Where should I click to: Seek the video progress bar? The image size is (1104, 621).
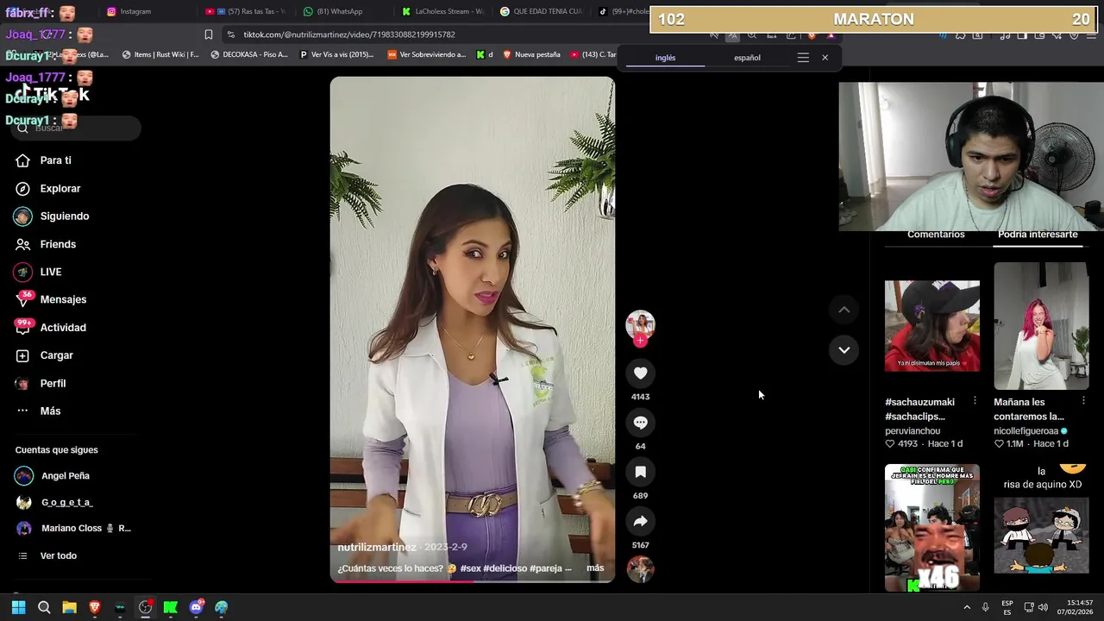[473, 581]
